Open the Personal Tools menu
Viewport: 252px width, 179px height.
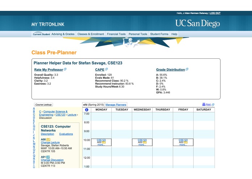pos(138,34)
